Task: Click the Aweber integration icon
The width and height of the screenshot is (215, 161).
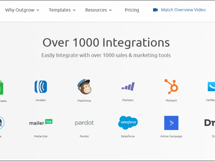Action: [40, 87]
